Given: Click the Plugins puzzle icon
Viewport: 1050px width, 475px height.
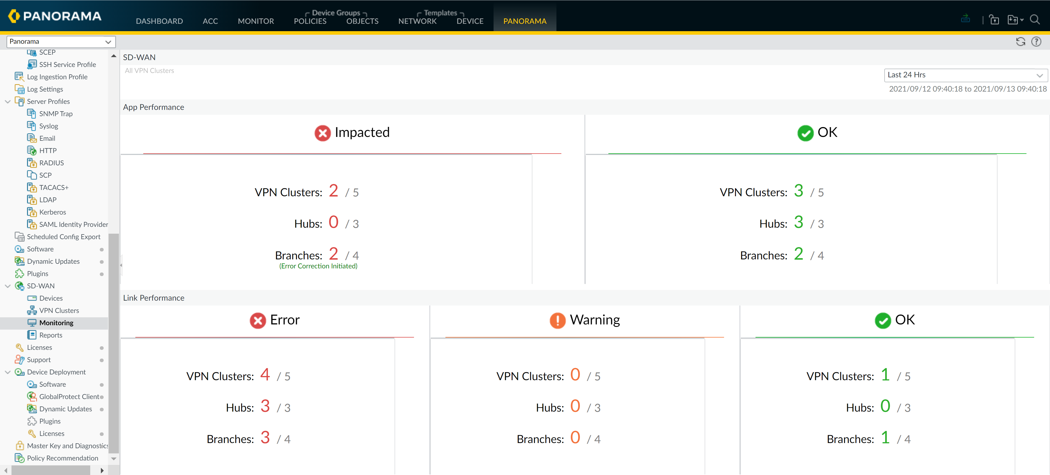Looking at the screenshot, I should (20, 273).
